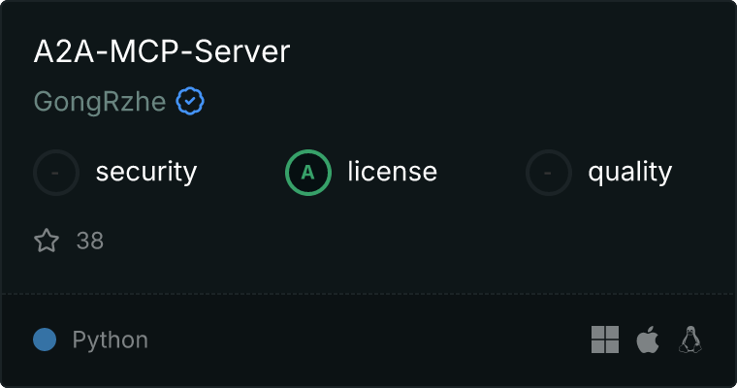Click the Apple macOS platform icon
The image size is (737, 388).
(x=648, y=339)
